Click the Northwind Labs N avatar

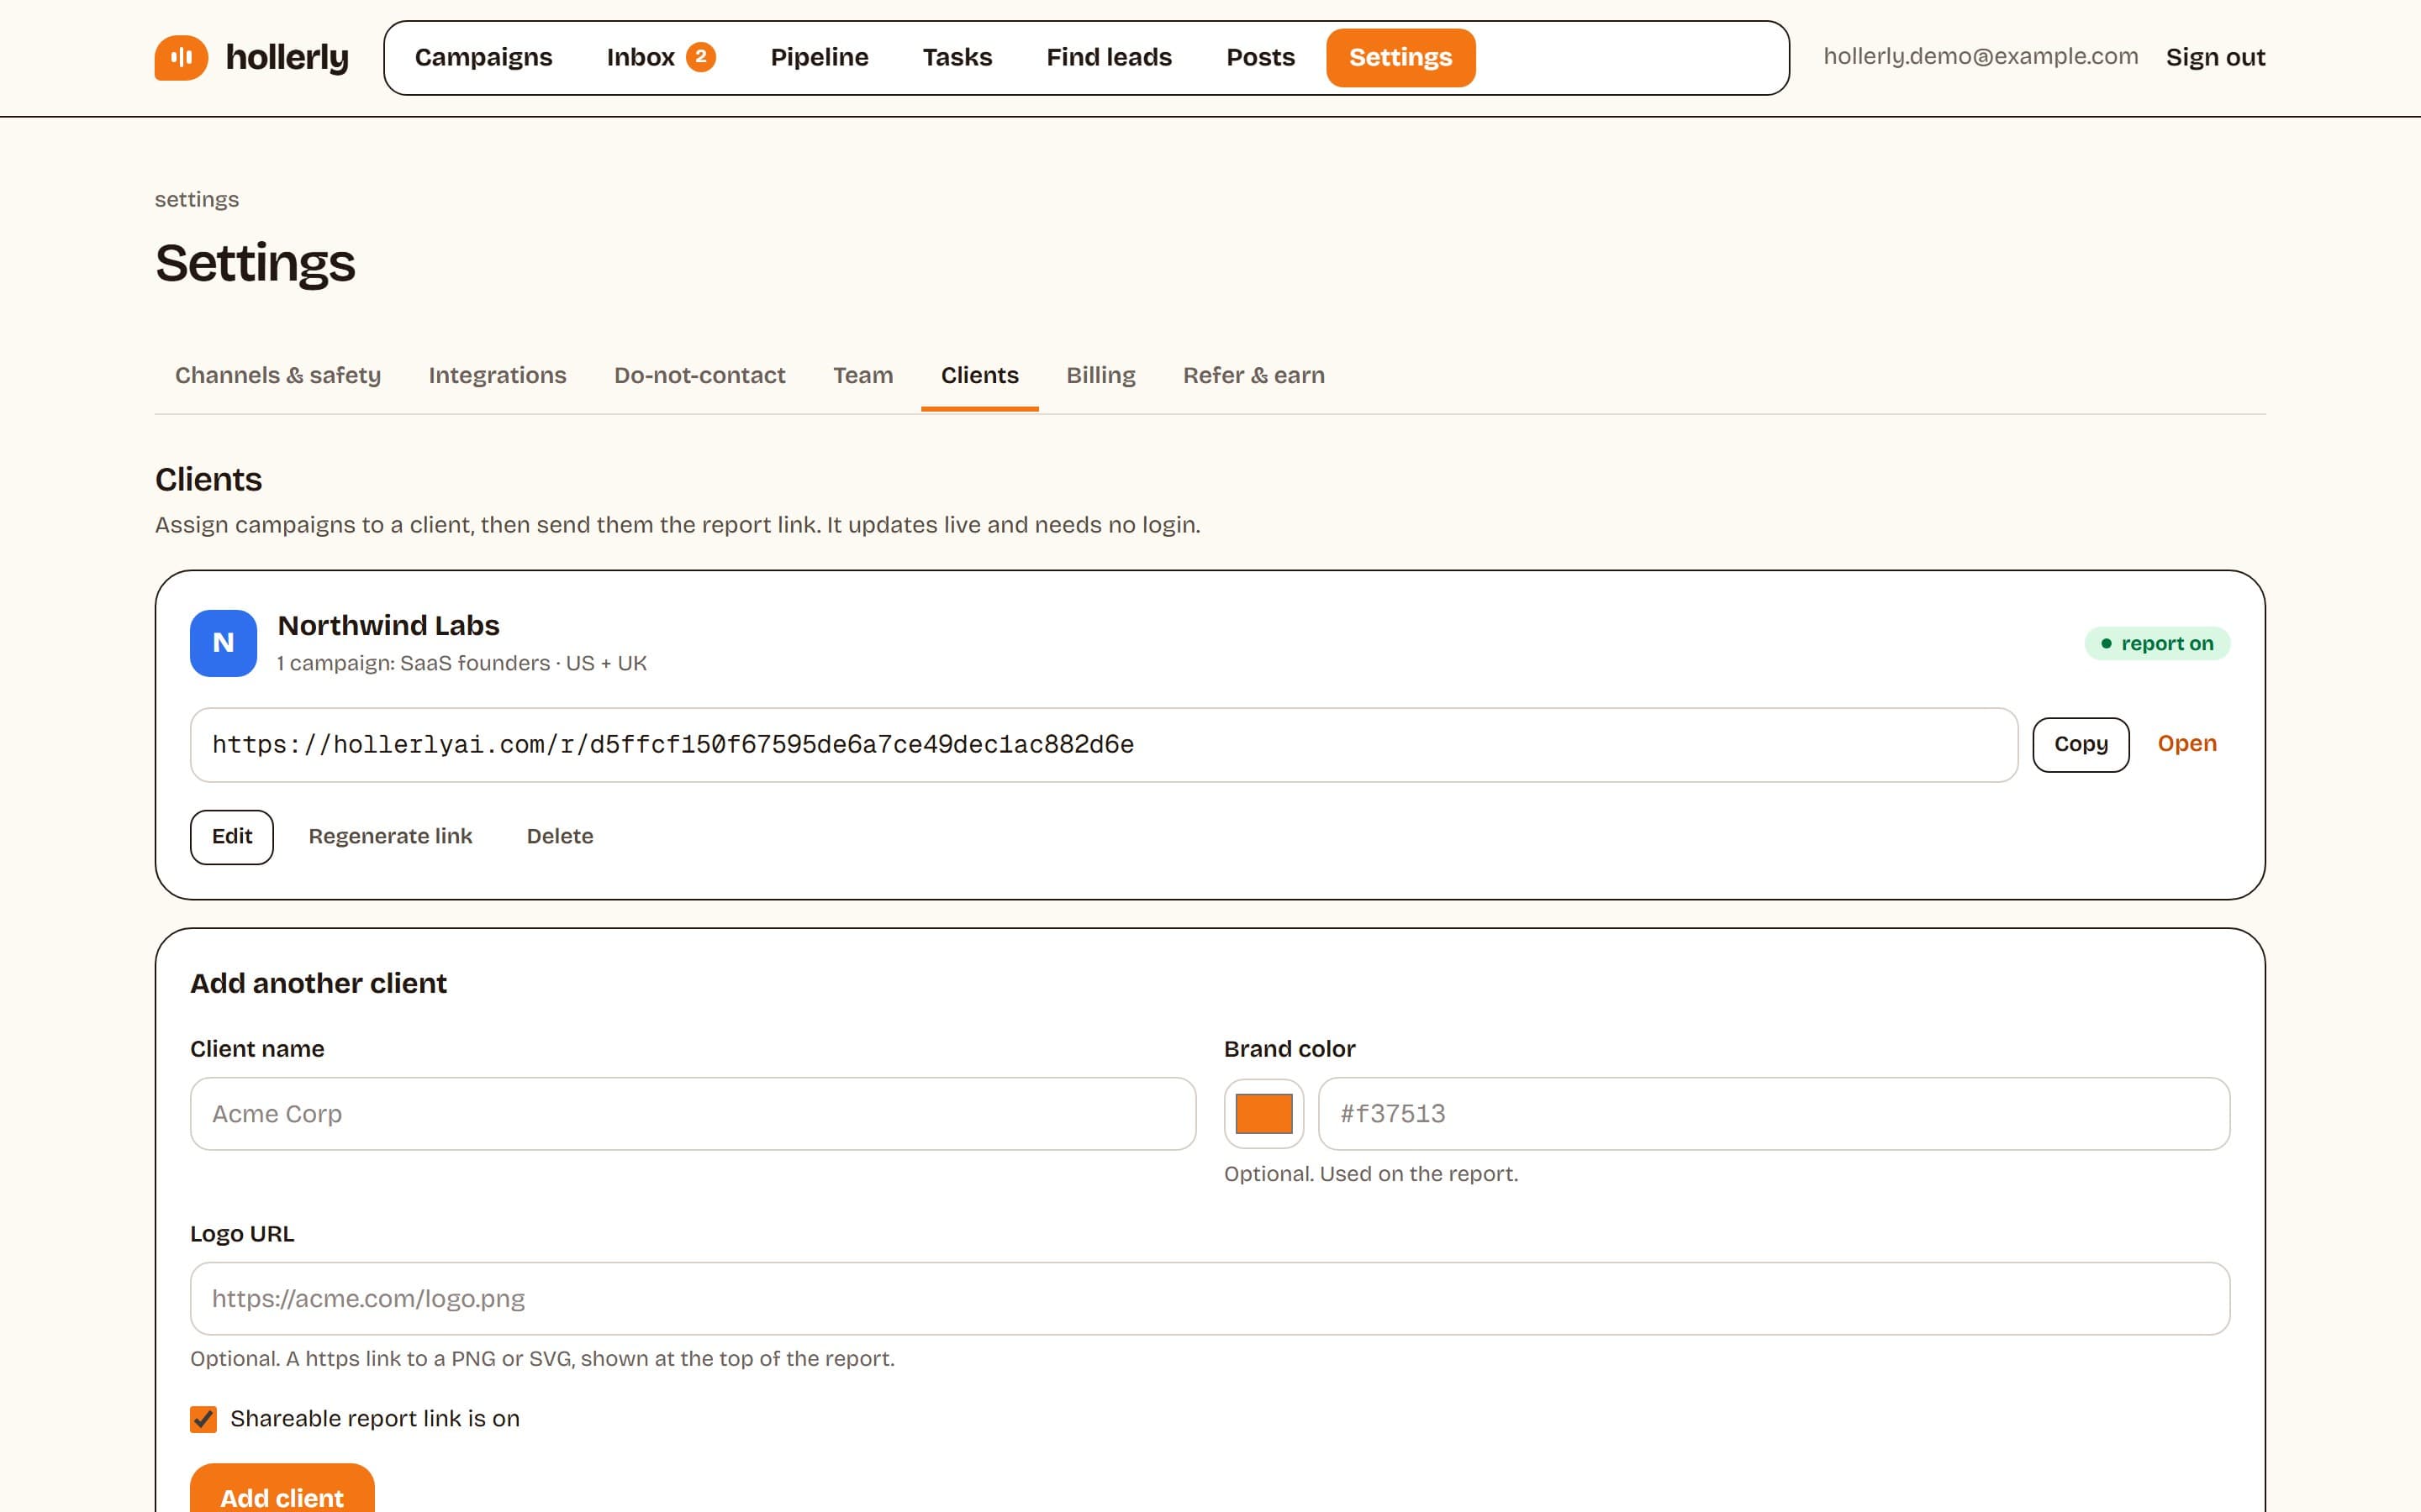point(223,643)
